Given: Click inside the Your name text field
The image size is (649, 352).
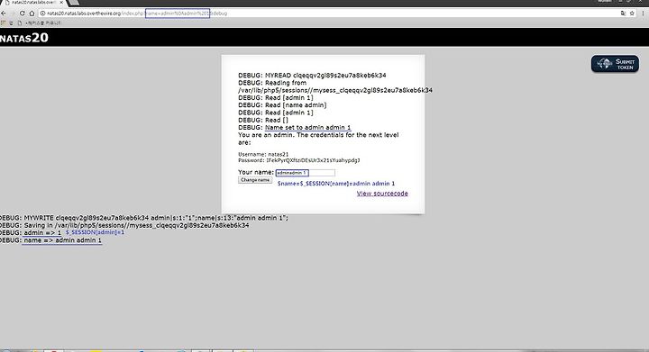Looking at the screenshot, I should point(305,173).
